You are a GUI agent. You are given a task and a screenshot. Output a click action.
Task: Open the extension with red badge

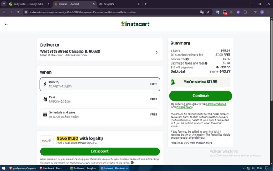coord(225,12)
